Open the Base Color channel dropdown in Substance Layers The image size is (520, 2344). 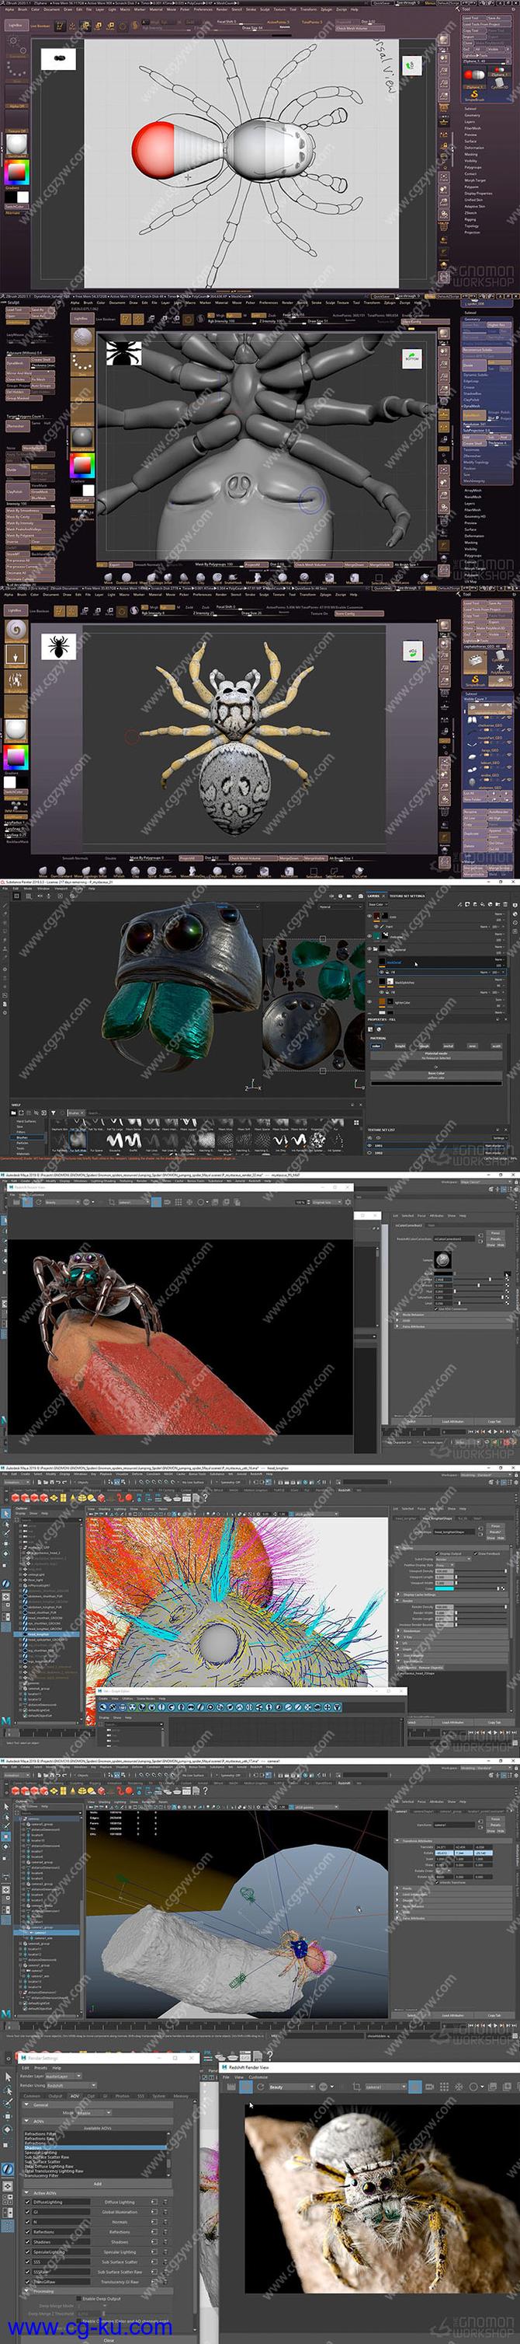(378, 904)
